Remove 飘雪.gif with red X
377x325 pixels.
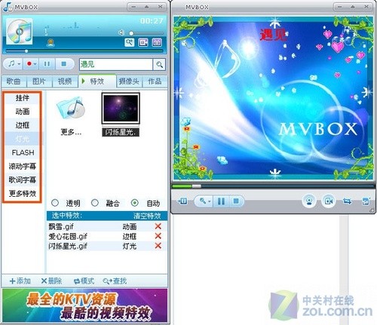click(x=158, y=226)
